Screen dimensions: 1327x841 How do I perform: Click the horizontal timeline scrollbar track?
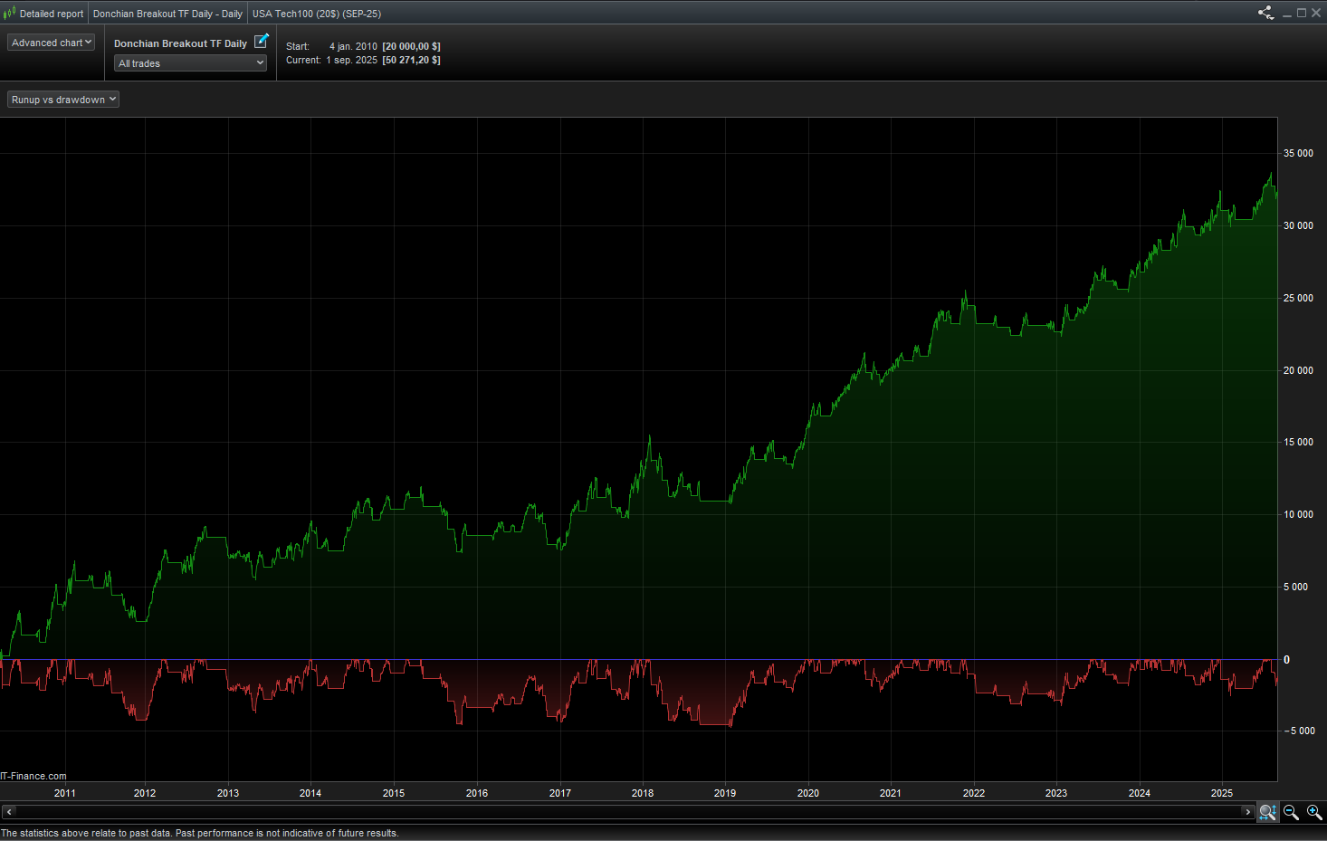point(628,812)
